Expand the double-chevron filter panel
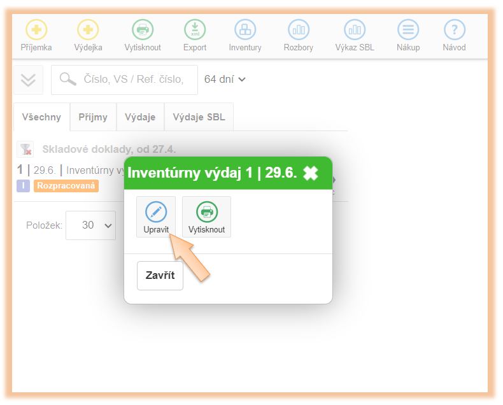This screenshot has width=503, height=405. 29,80
